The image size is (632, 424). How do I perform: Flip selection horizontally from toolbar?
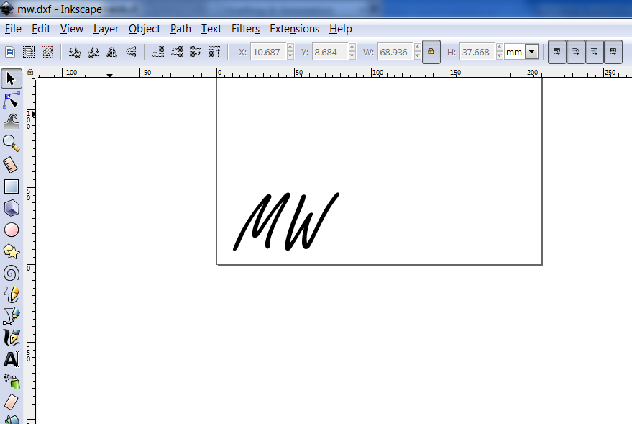pyautogui.click(x=111, y=52)
